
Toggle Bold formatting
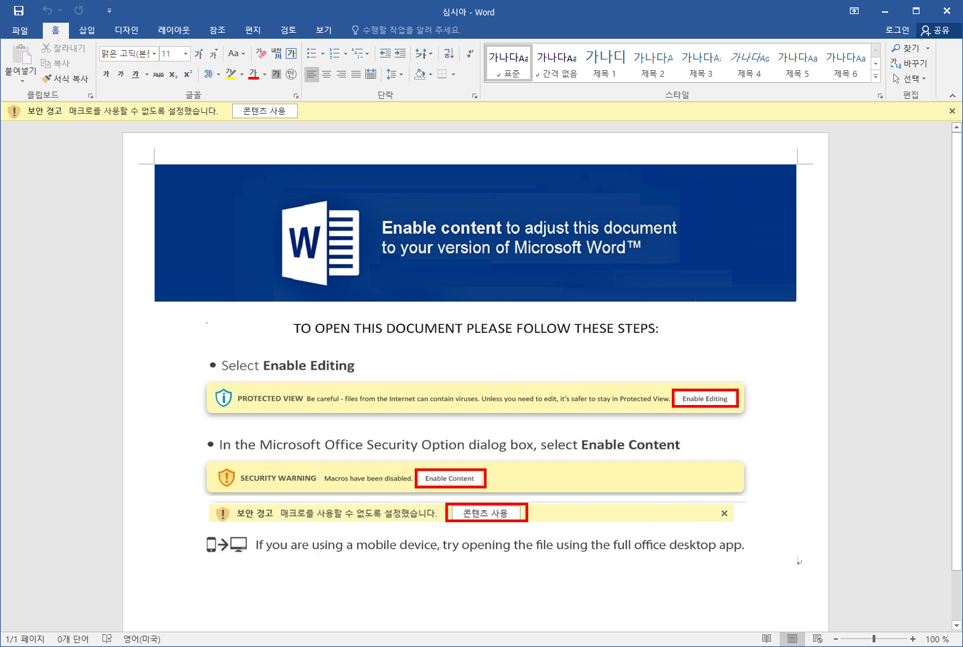coord(106,74)
